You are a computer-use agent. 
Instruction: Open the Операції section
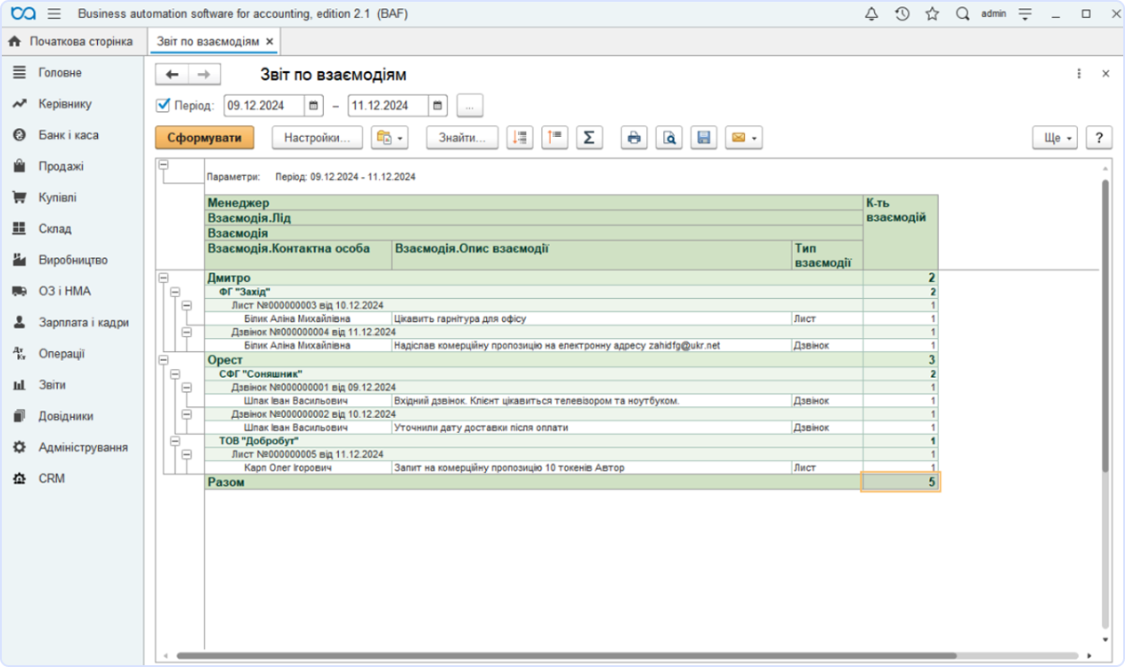61,354
